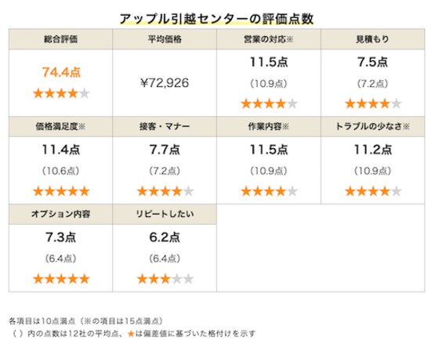
Task: Click the 11.4点 price satisfaction score
Action: 61,150
